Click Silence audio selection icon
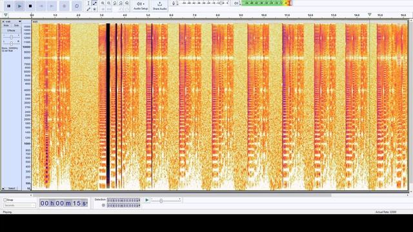Image resolution: width=413 pixels, height=232 pixels. 109,9
